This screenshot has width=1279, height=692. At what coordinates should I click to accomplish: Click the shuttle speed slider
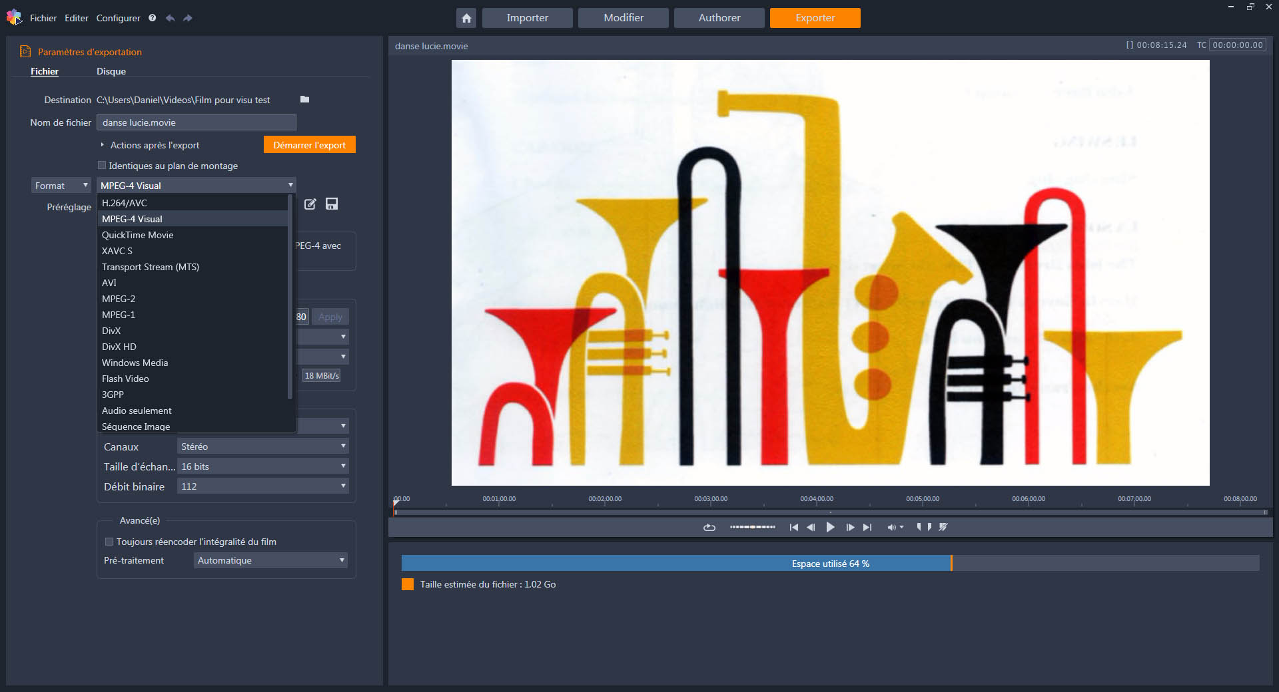pyautogui.click(x=752, y=527)
